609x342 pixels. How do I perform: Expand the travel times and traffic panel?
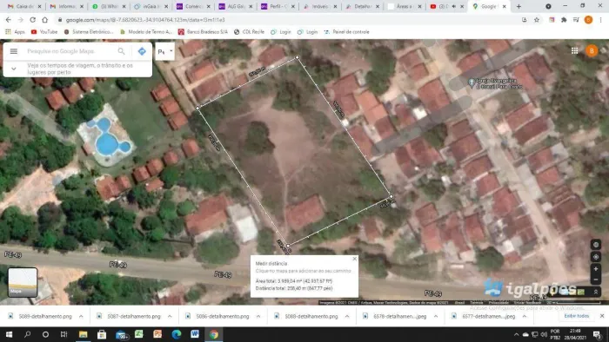coord(14,69)
